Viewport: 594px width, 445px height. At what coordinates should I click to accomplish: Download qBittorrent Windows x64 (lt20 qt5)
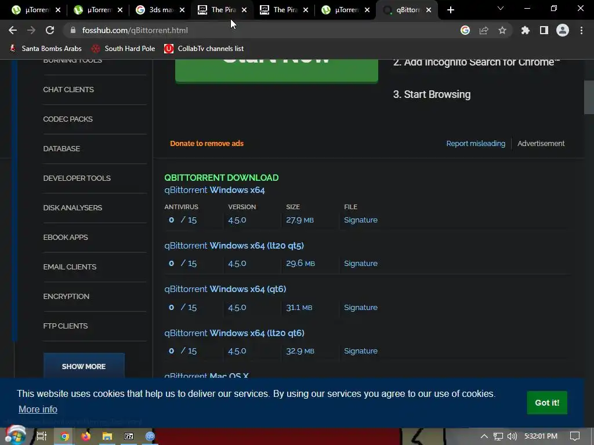[234, 246]
